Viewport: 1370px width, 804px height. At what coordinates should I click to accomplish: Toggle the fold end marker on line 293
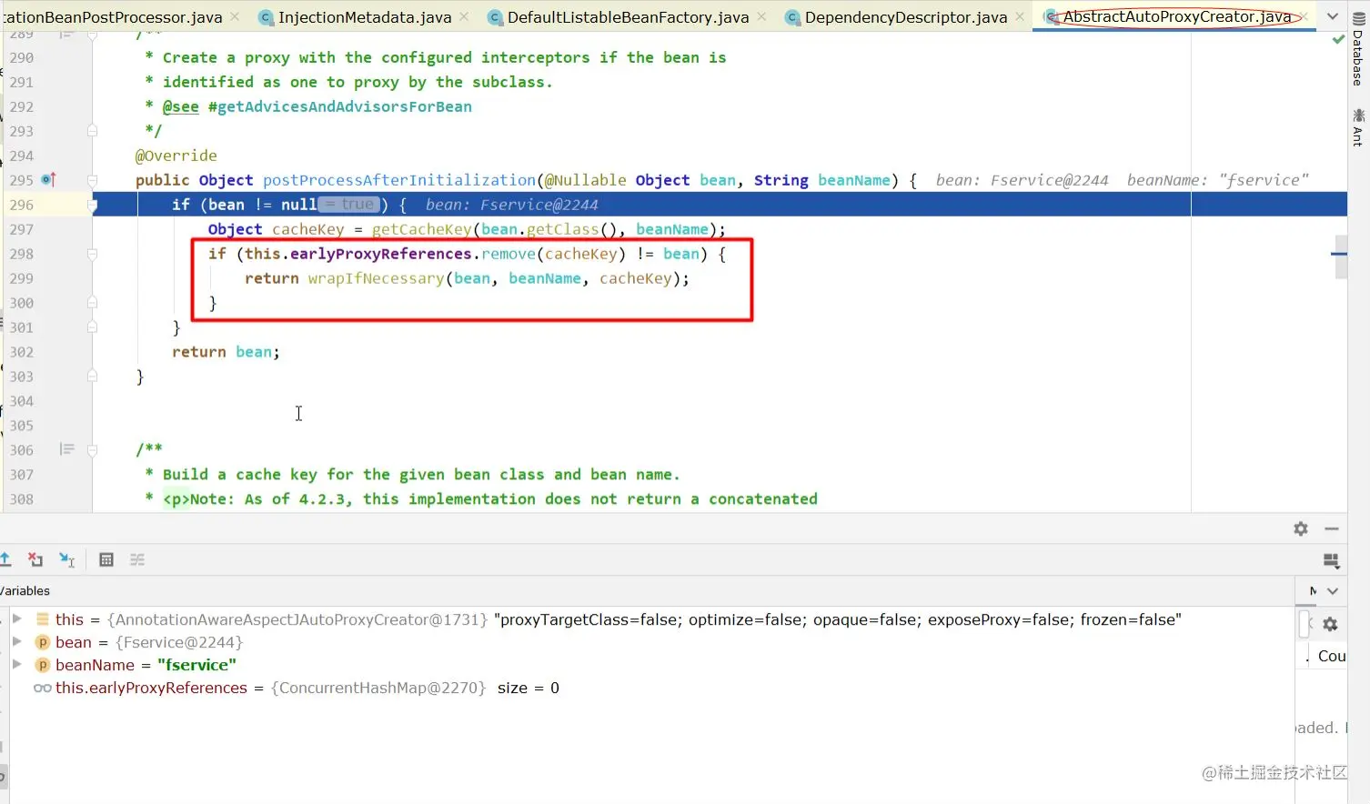(x=92, y=131)
